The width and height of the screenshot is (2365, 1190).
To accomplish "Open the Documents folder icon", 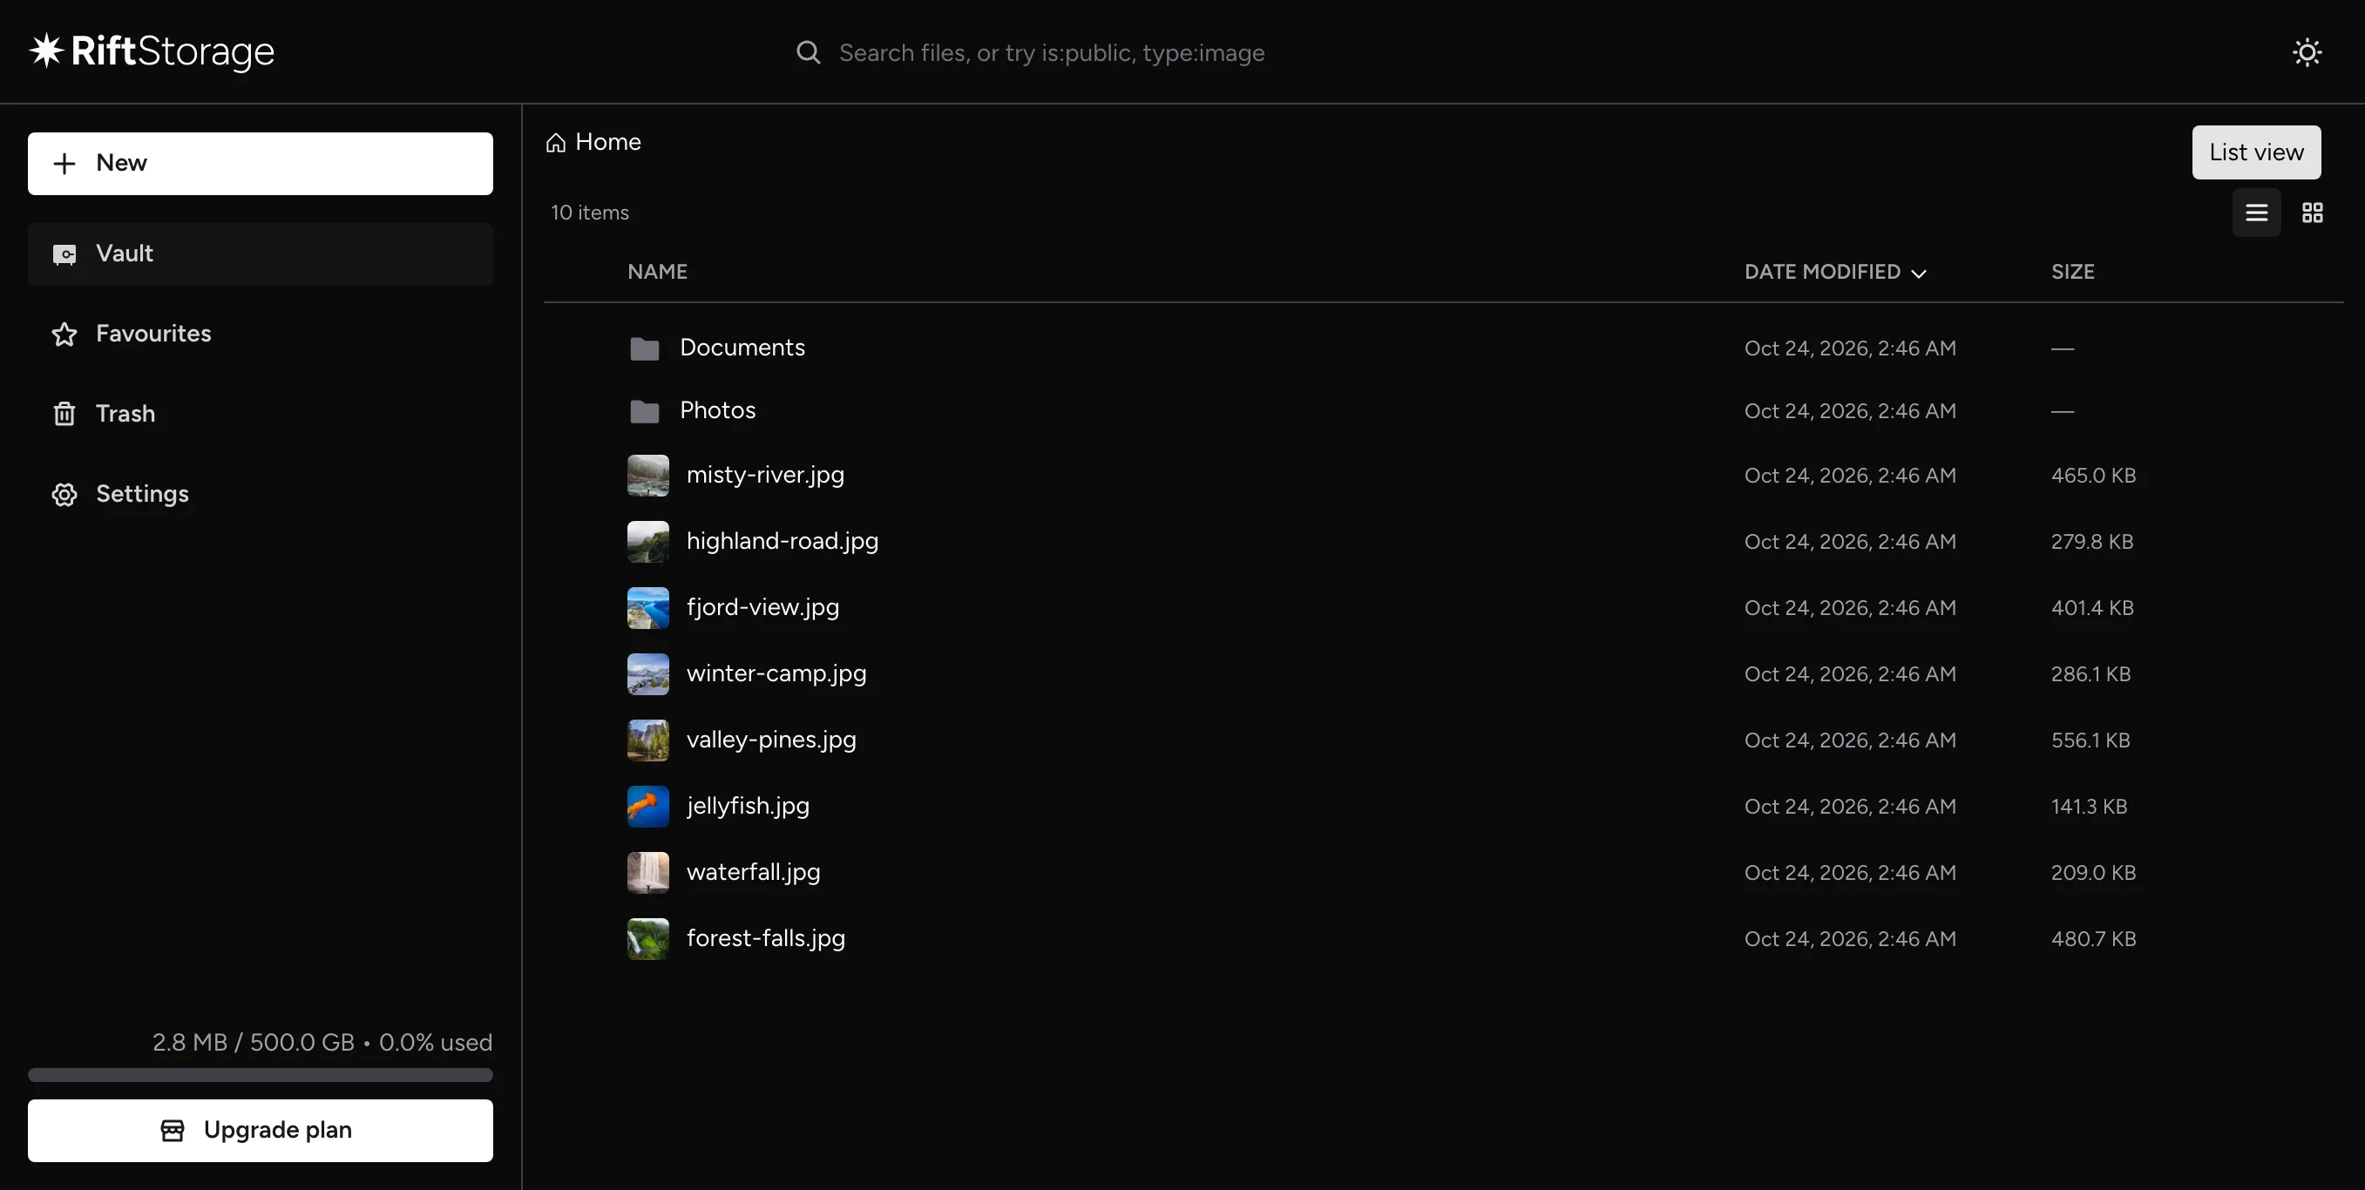I will tap(645, 348).
